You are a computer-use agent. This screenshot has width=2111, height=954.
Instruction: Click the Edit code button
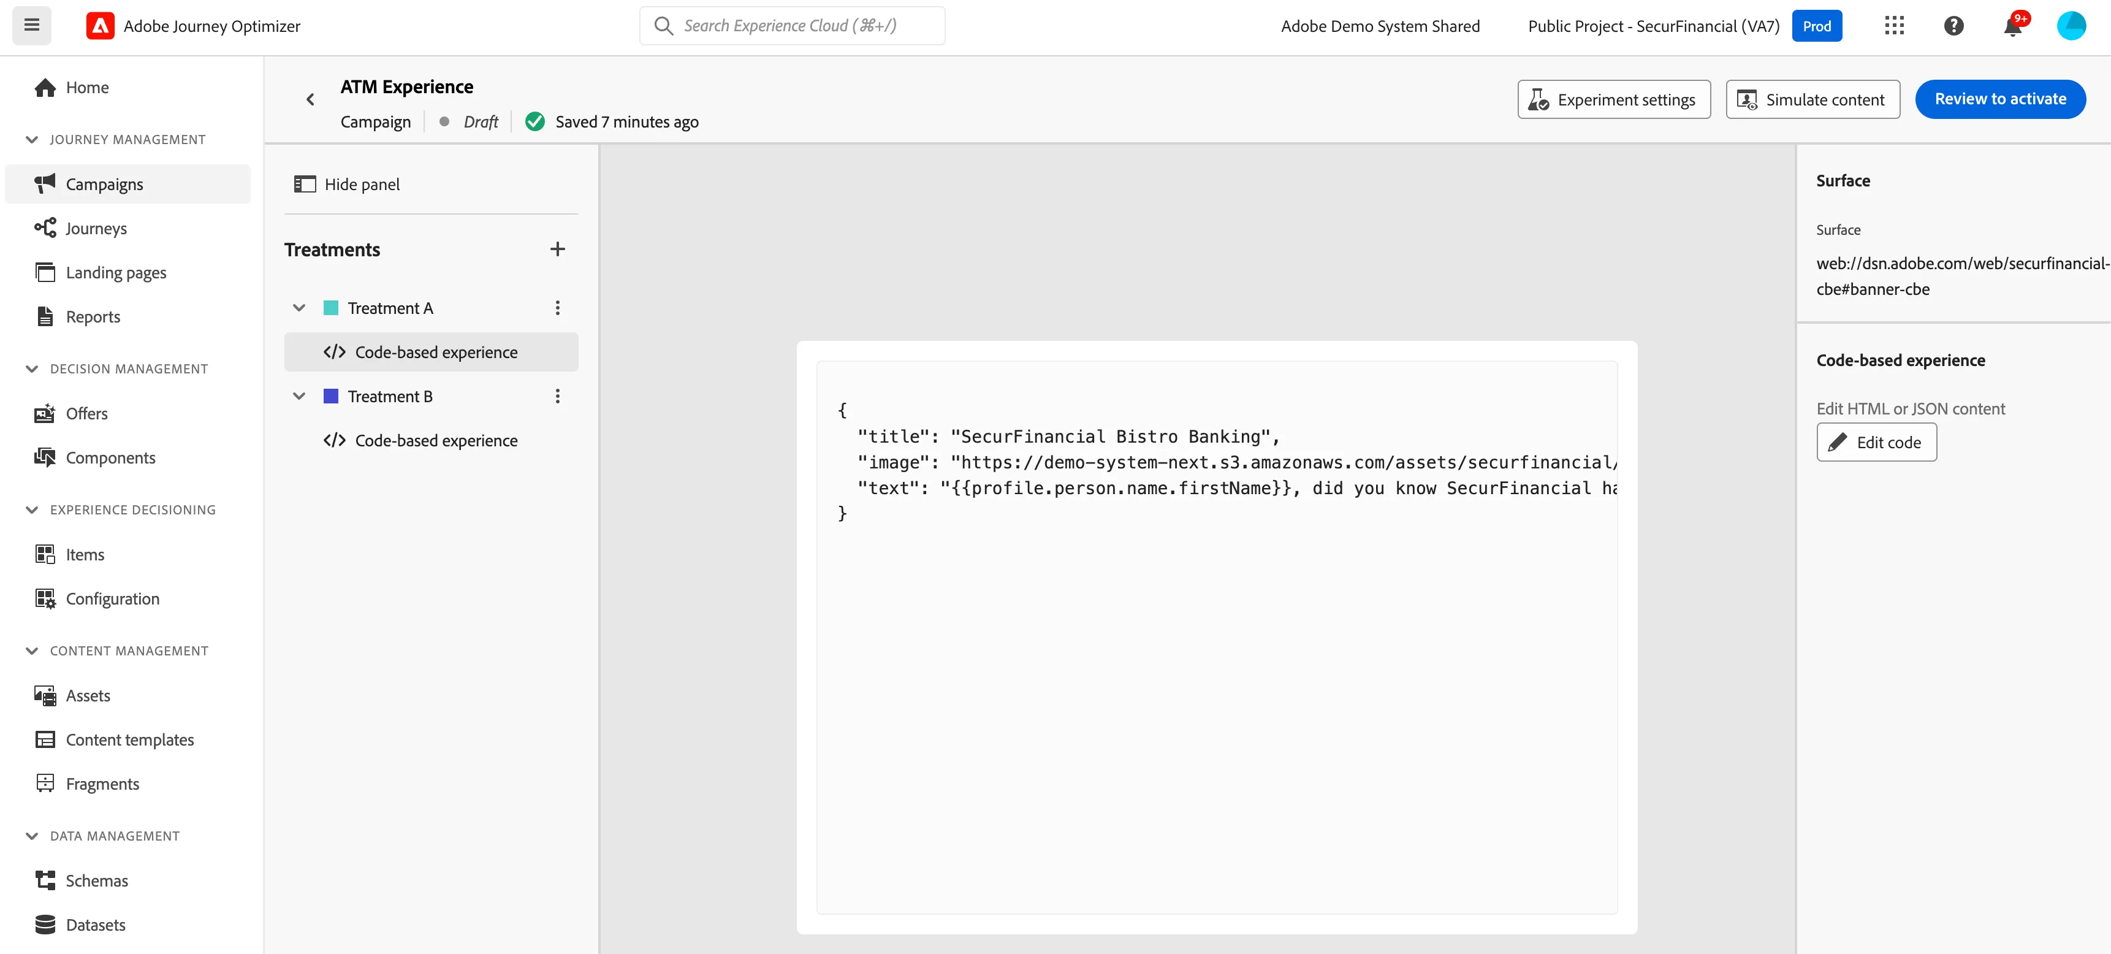[x=1877, y=443]
